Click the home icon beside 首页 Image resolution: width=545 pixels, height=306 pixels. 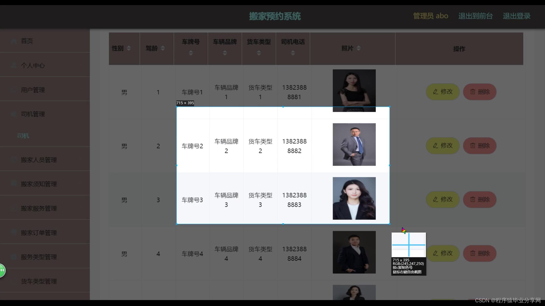(x=14, y=41)
